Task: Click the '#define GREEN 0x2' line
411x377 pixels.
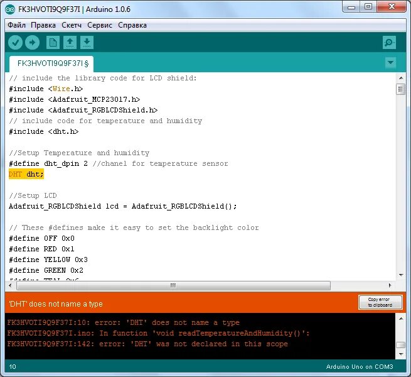Action: click(x=46, y=271)
